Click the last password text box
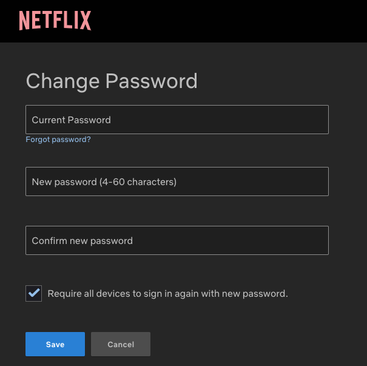This screenshot has height=366, width=367. pyautogui.click(x=177, y=240)
